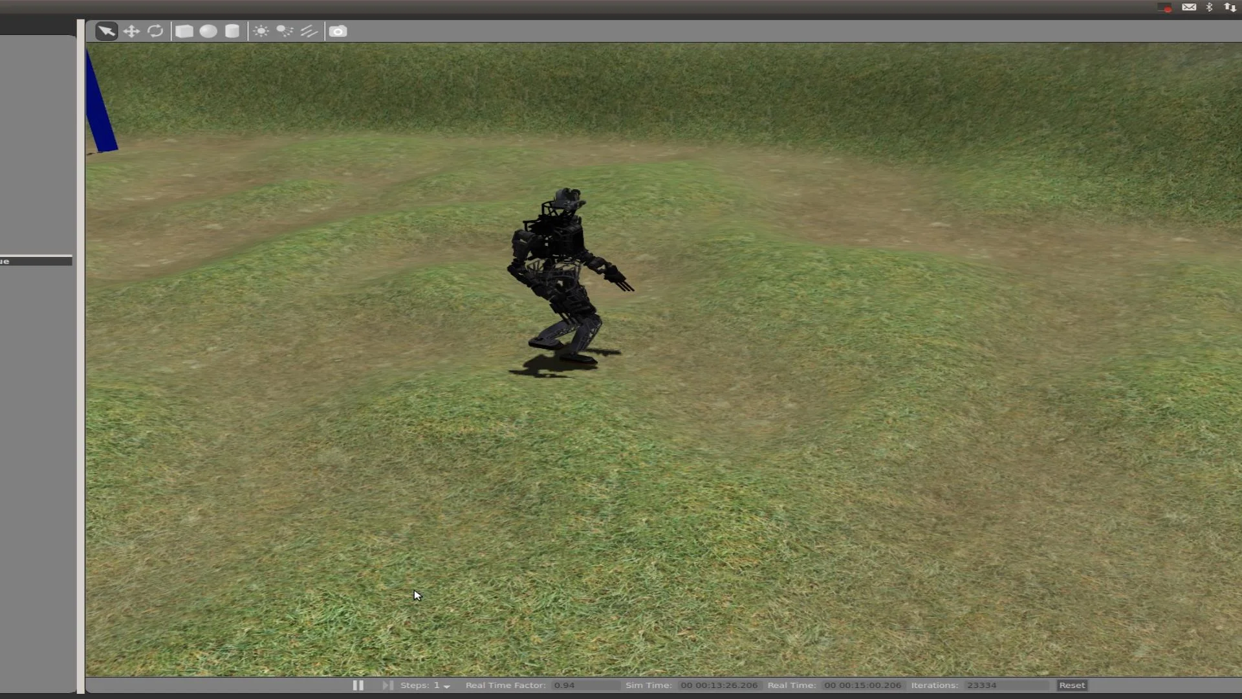Take a screenshot with camera icon

pyautogui.click(x=338, y=31)
